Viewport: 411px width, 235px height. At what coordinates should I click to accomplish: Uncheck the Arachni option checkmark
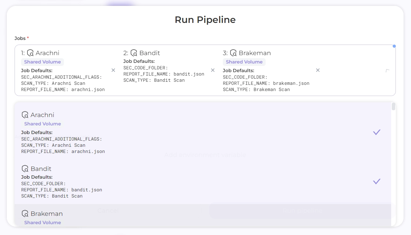(377, 132)
